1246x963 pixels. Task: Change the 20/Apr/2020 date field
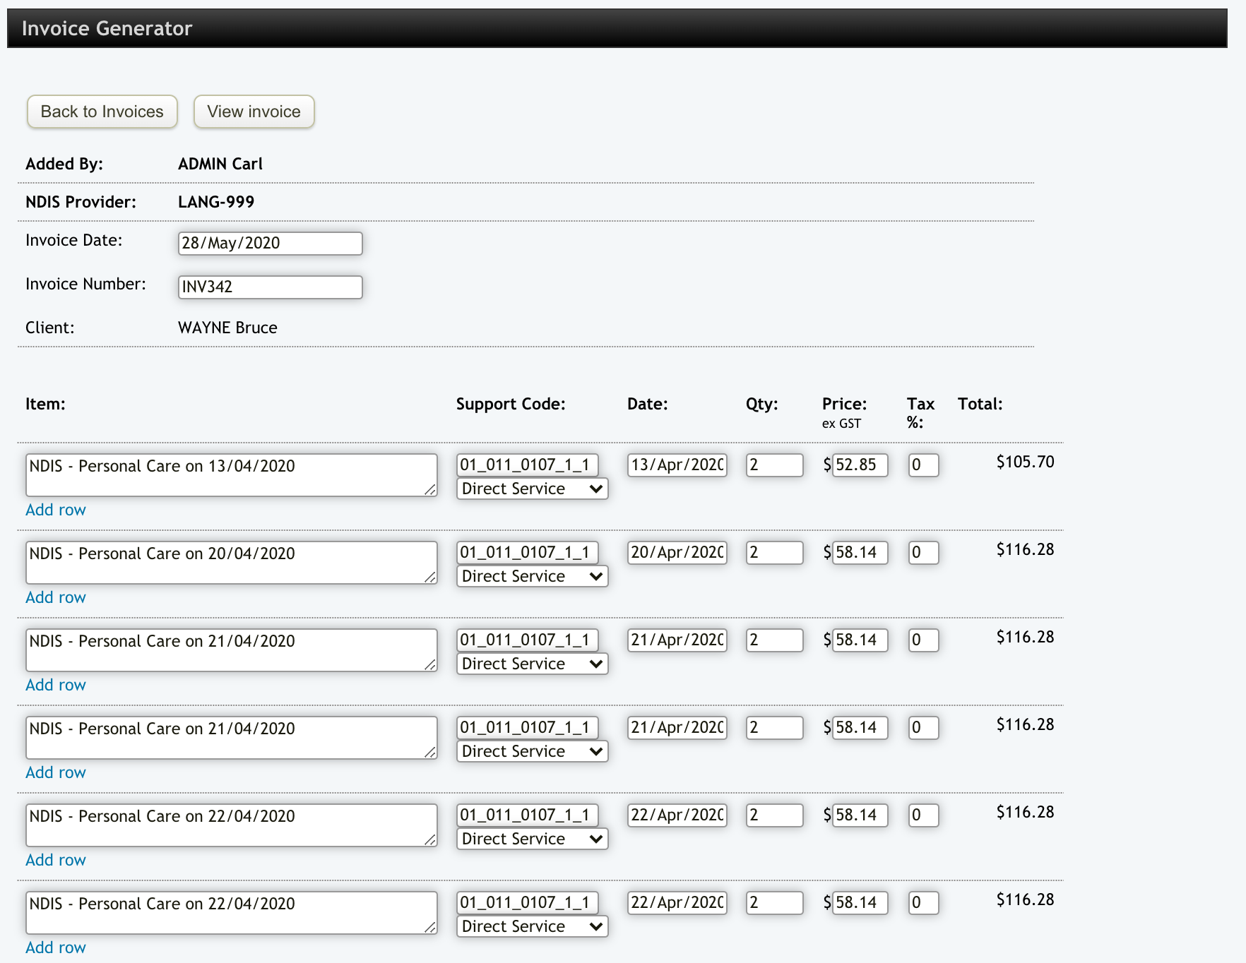coord(677,552)
